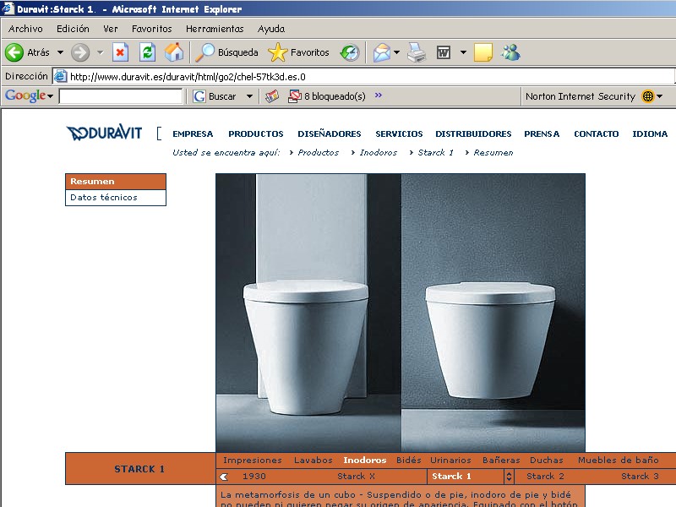This screenshot has height=507, width=676.
Task: Open the mail options dropdown arrow
Action: tap(396, 52)
